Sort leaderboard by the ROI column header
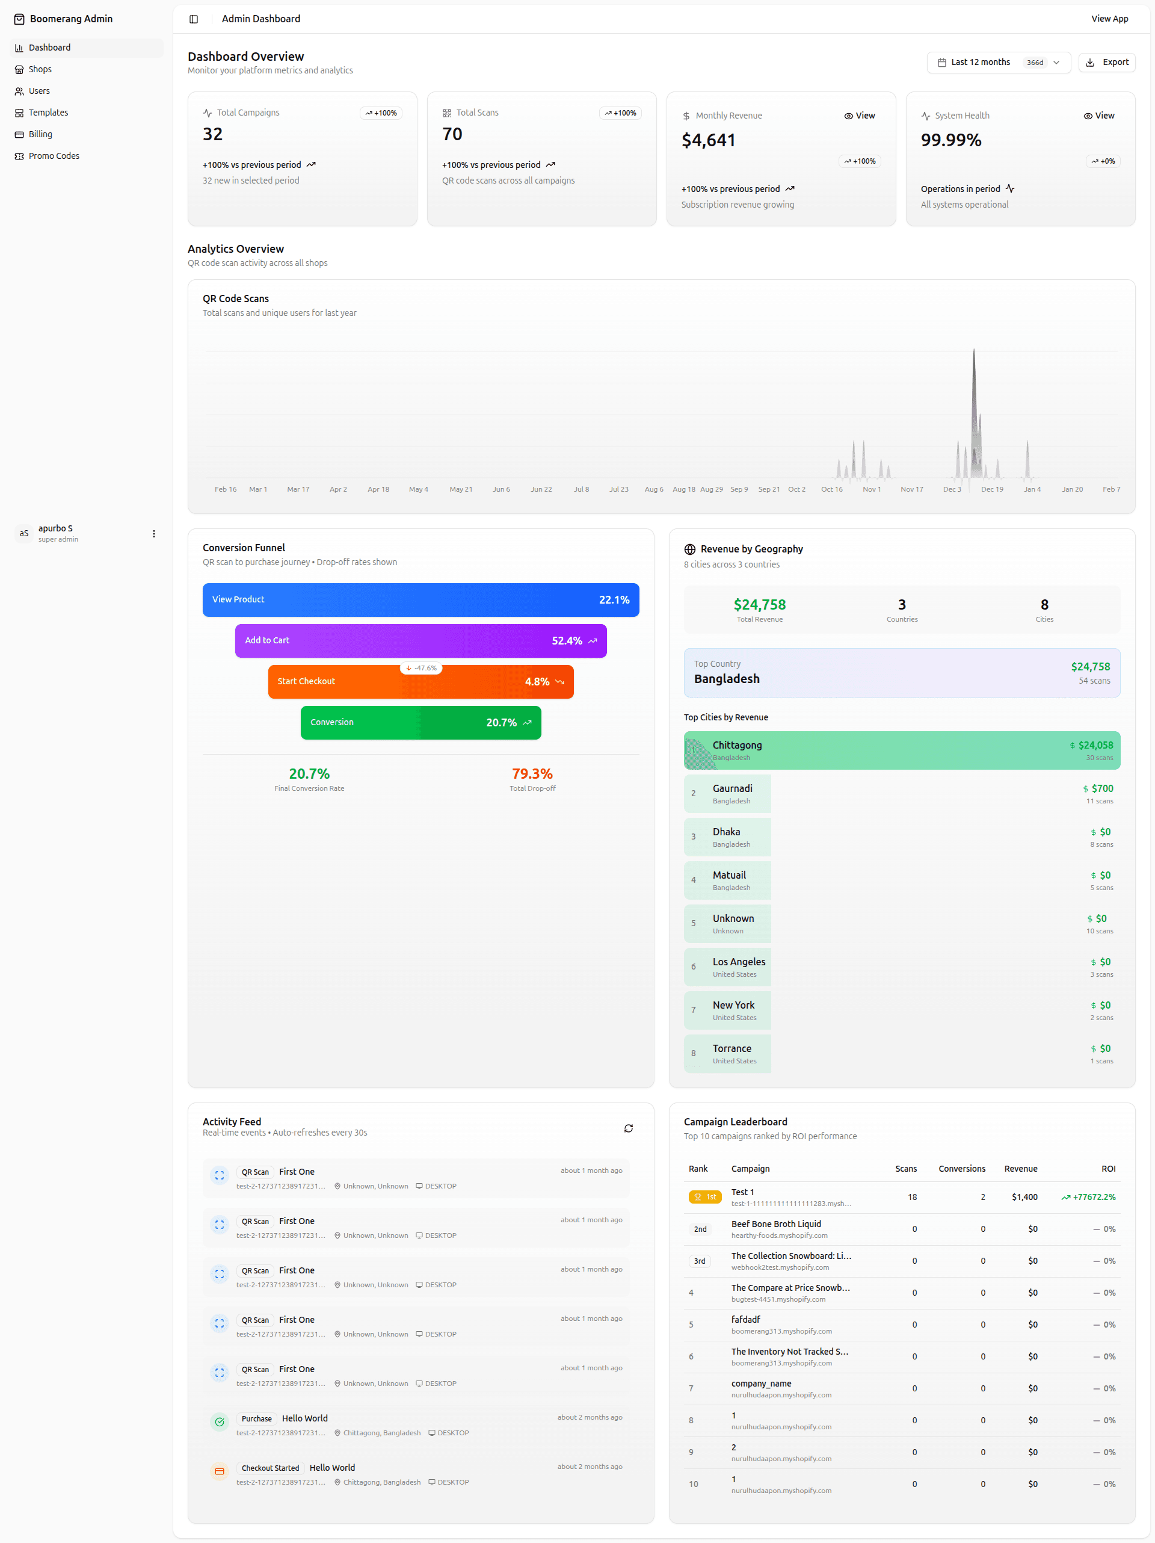Viewport: 1155px width, 1543px height. click(x=1108, y=1169)
